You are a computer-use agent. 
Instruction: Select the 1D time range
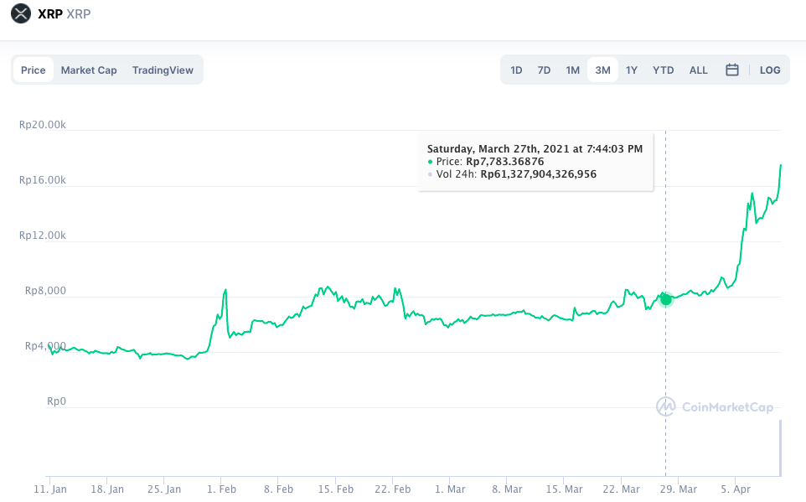(516, 70)
